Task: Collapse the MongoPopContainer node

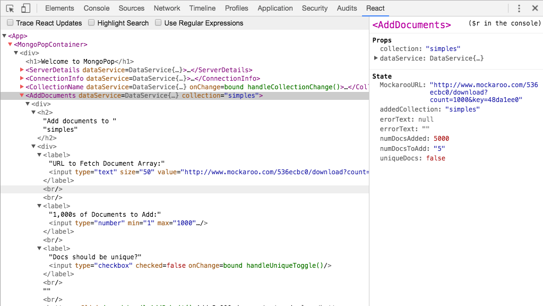Action: pyautogui.click(x=10, y=44)
